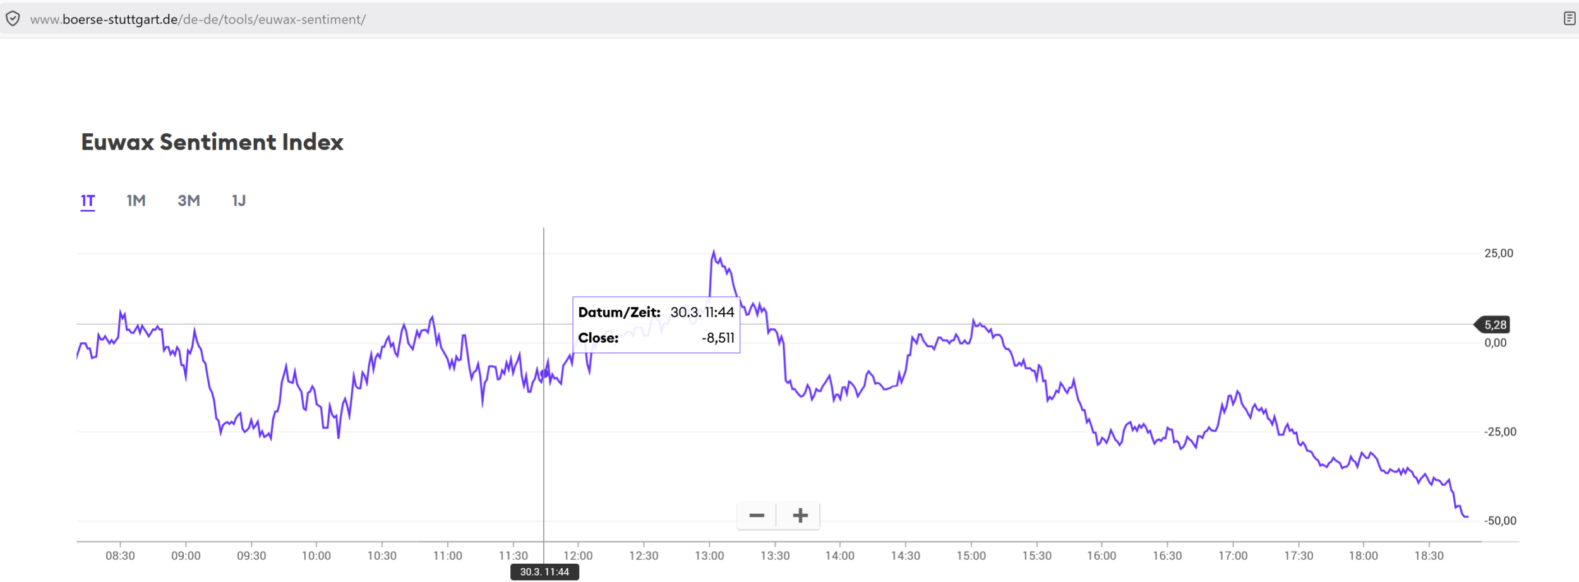Click the -50,00 y-axis value label

pos(1499,521)
